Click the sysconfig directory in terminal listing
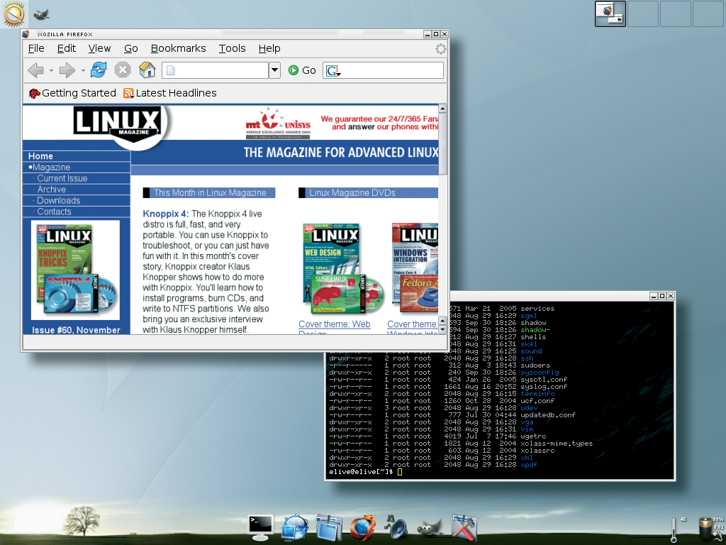 (540, 373)
